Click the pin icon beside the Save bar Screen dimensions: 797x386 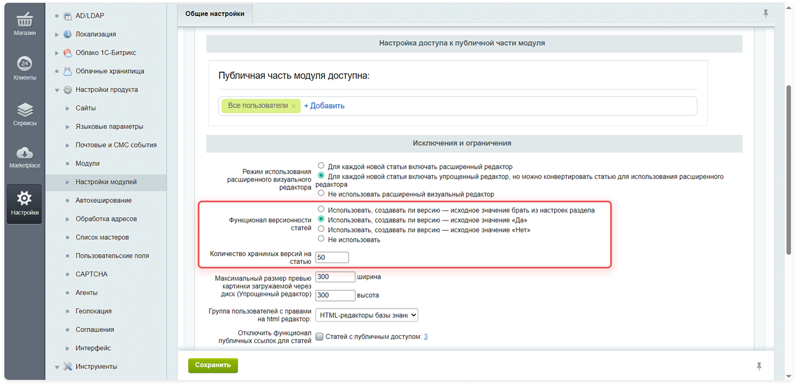[x=759, y=366]
